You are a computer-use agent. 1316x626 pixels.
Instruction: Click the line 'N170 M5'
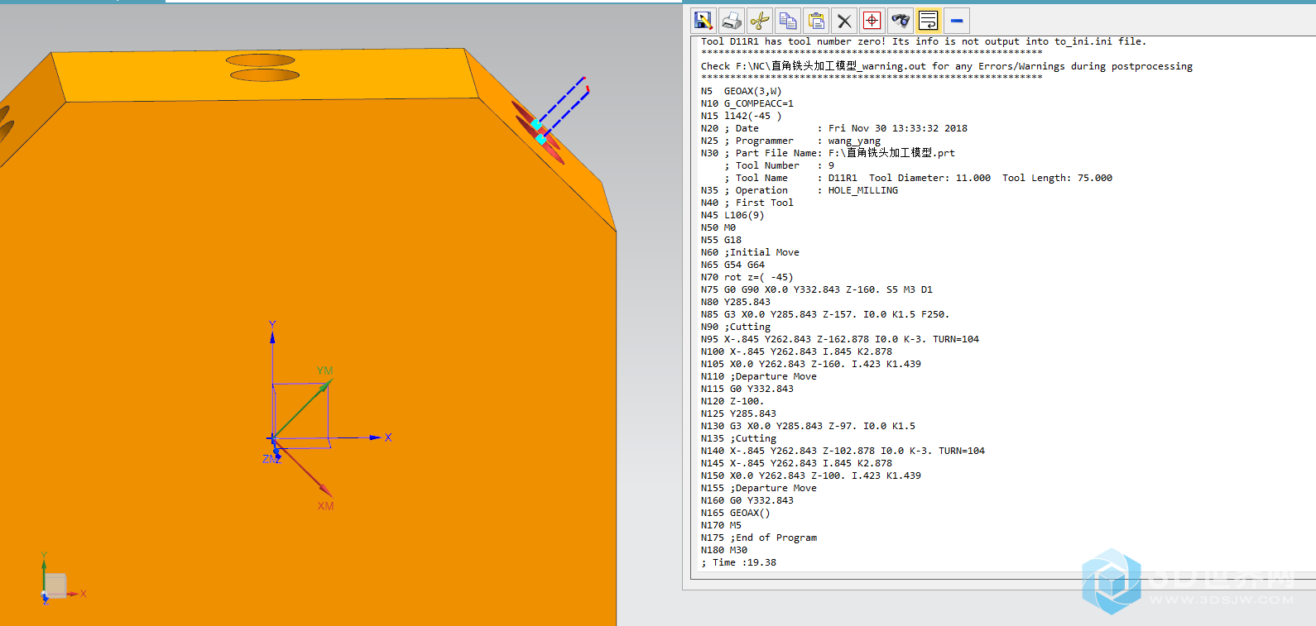pos(721,525)
